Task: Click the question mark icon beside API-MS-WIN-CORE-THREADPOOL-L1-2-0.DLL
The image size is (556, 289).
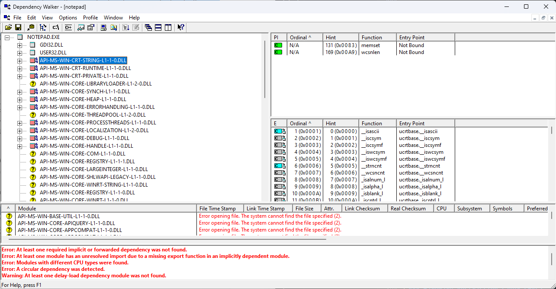Action: click(x=32, y=115)
